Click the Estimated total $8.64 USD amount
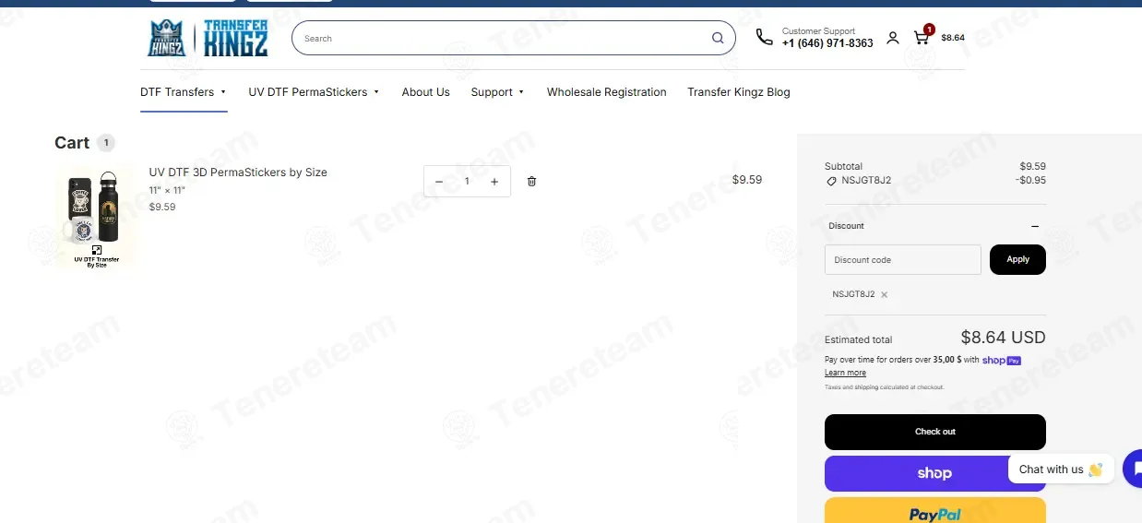Viewport: 1142px width, 523px height. pos(1003,338)
